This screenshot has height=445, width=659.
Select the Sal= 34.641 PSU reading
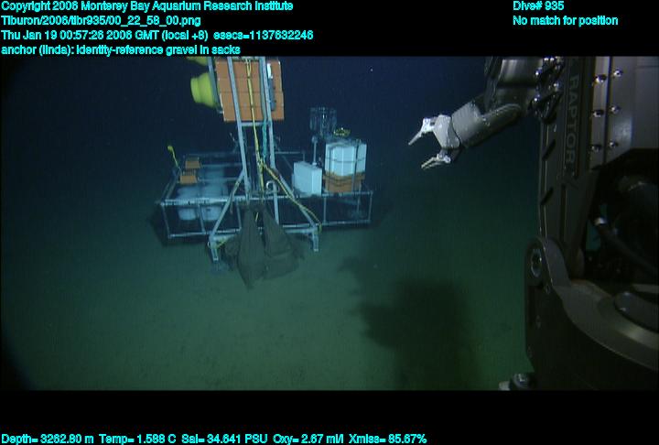point(224,439)
